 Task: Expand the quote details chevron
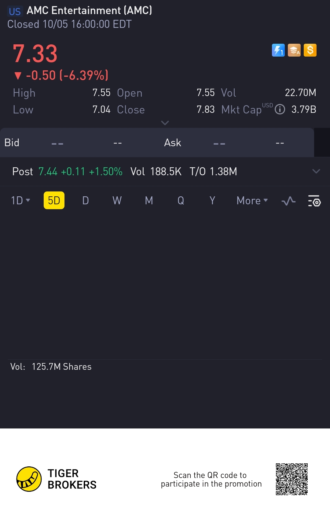(x=165, y=123)
